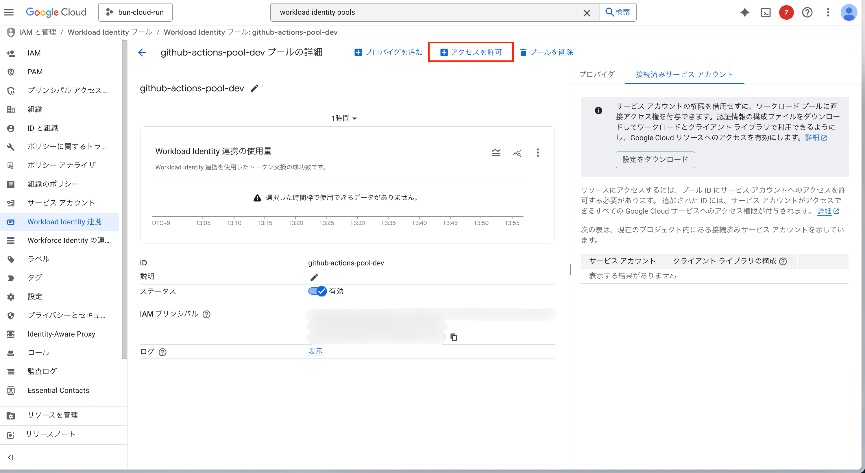Viewport: 865px width, 473px height.
Task: Open the notifications badge showing 7
Action: coord(786,12)
